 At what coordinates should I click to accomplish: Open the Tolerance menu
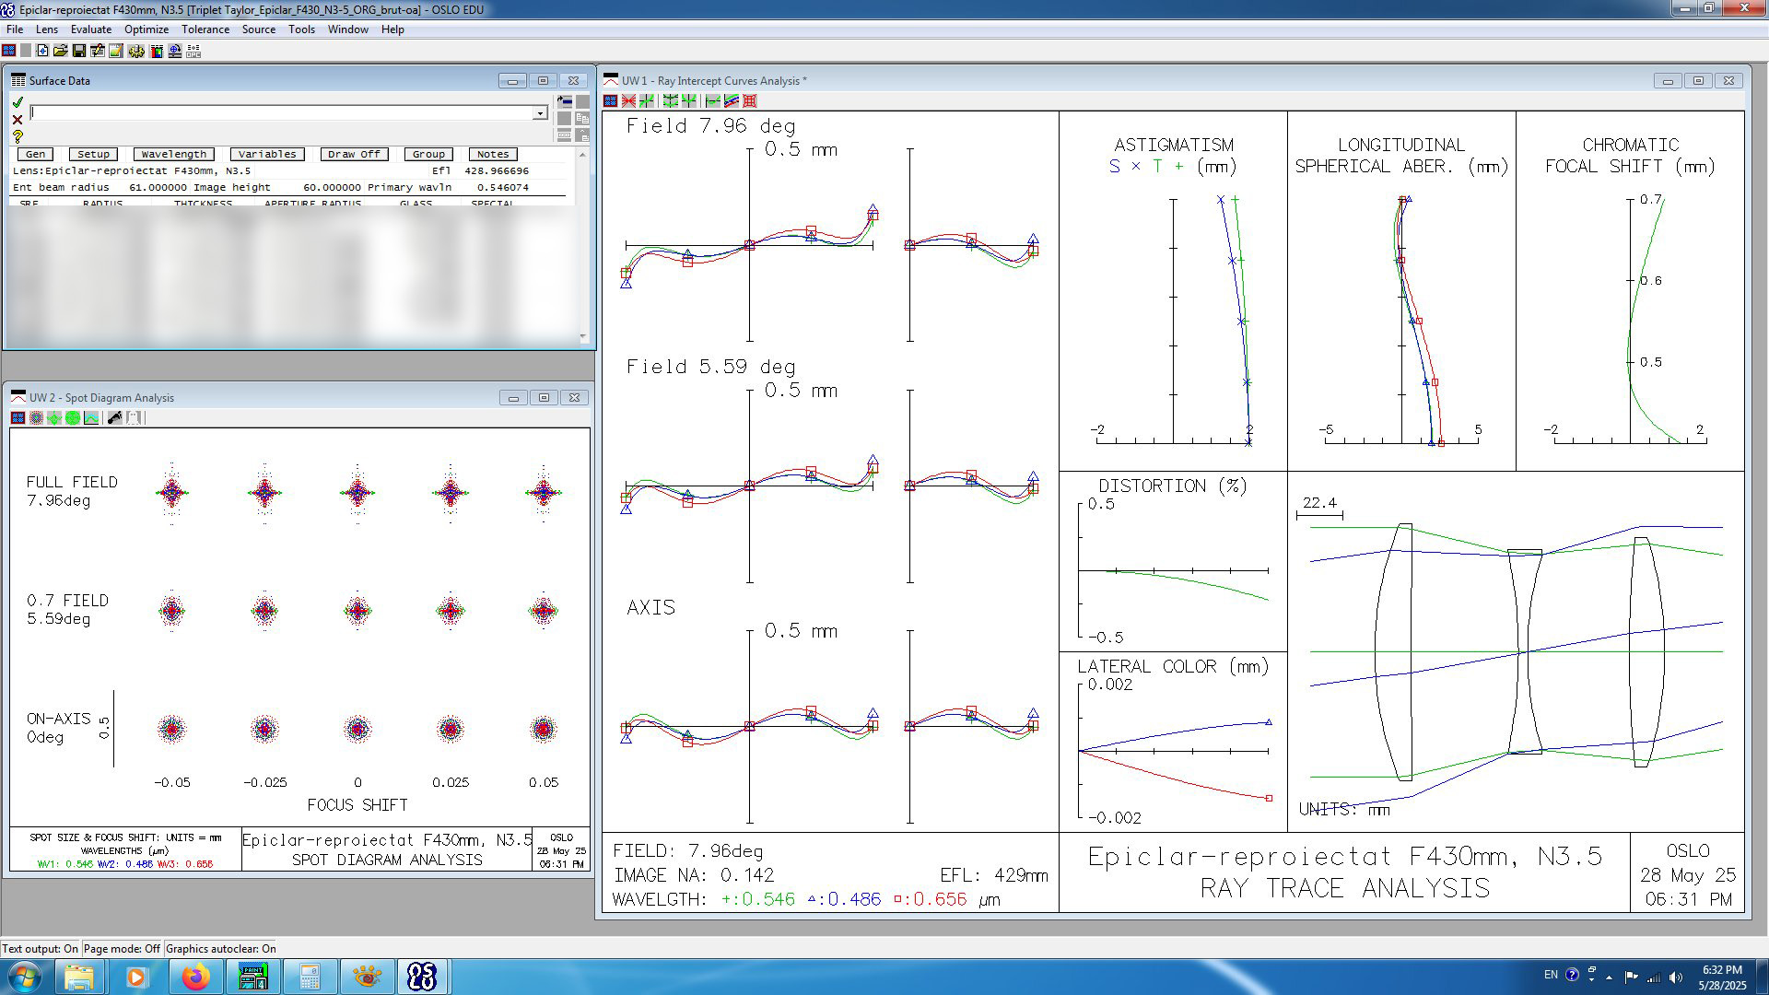tap(205, 29)
